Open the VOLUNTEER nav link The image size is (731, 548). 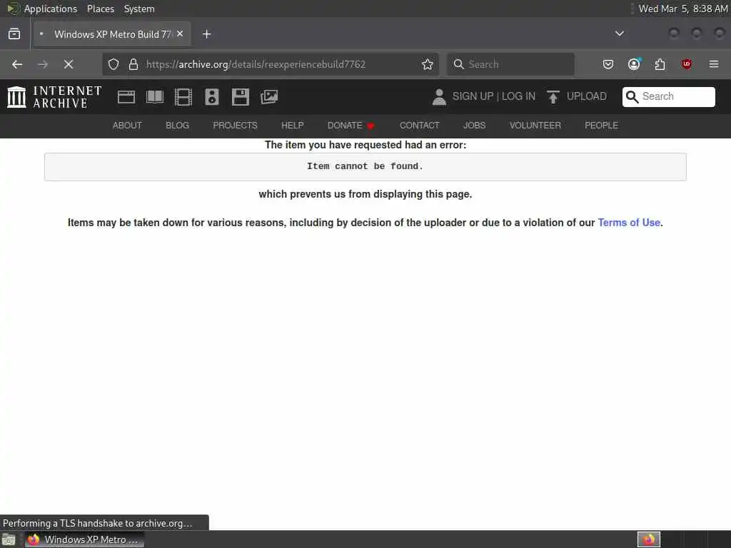point(535,126)
